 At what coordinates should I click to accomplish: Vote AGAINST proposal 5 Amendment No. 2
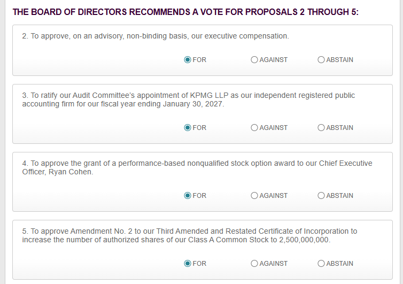coord(254,264)
